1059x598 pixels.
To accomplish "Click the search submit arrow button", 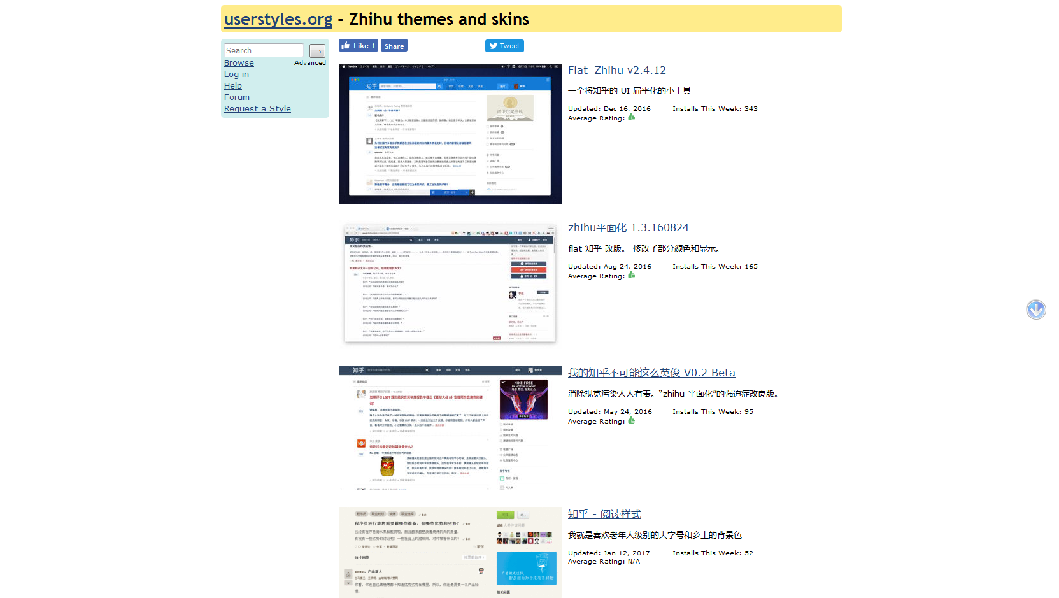I will point(317,51).
